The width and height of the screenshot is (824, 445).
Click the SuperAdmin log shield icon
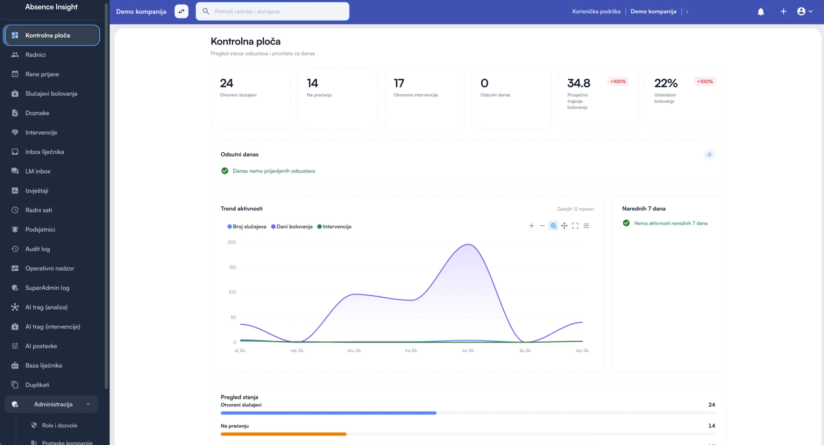(15, 288)
